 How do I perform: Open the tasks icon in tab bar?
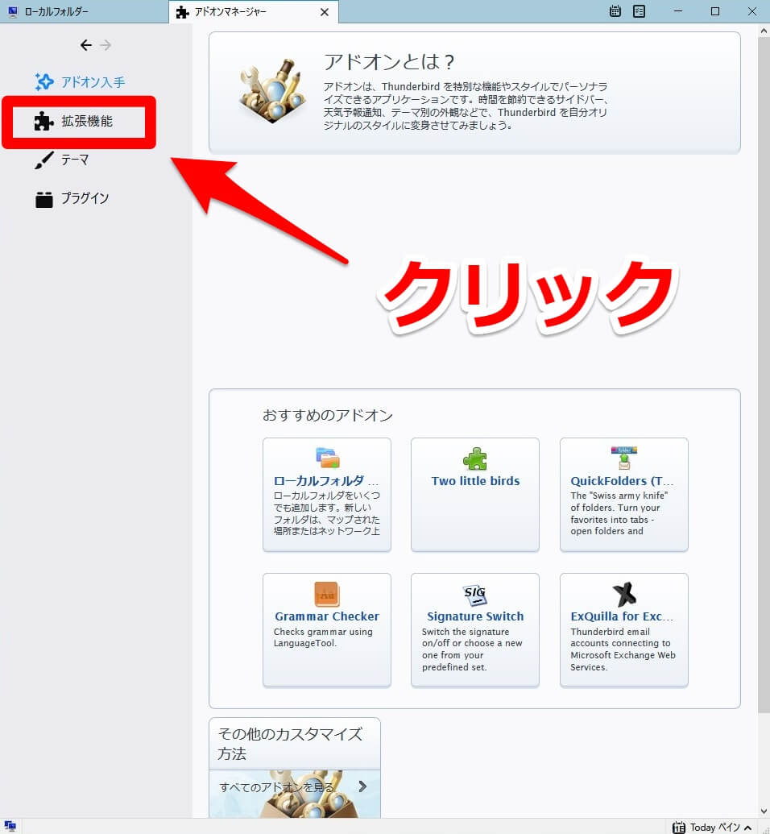[x=640, y=11]
